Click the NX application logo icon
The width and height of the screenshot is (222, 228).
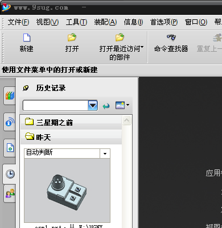click(6, 7)
